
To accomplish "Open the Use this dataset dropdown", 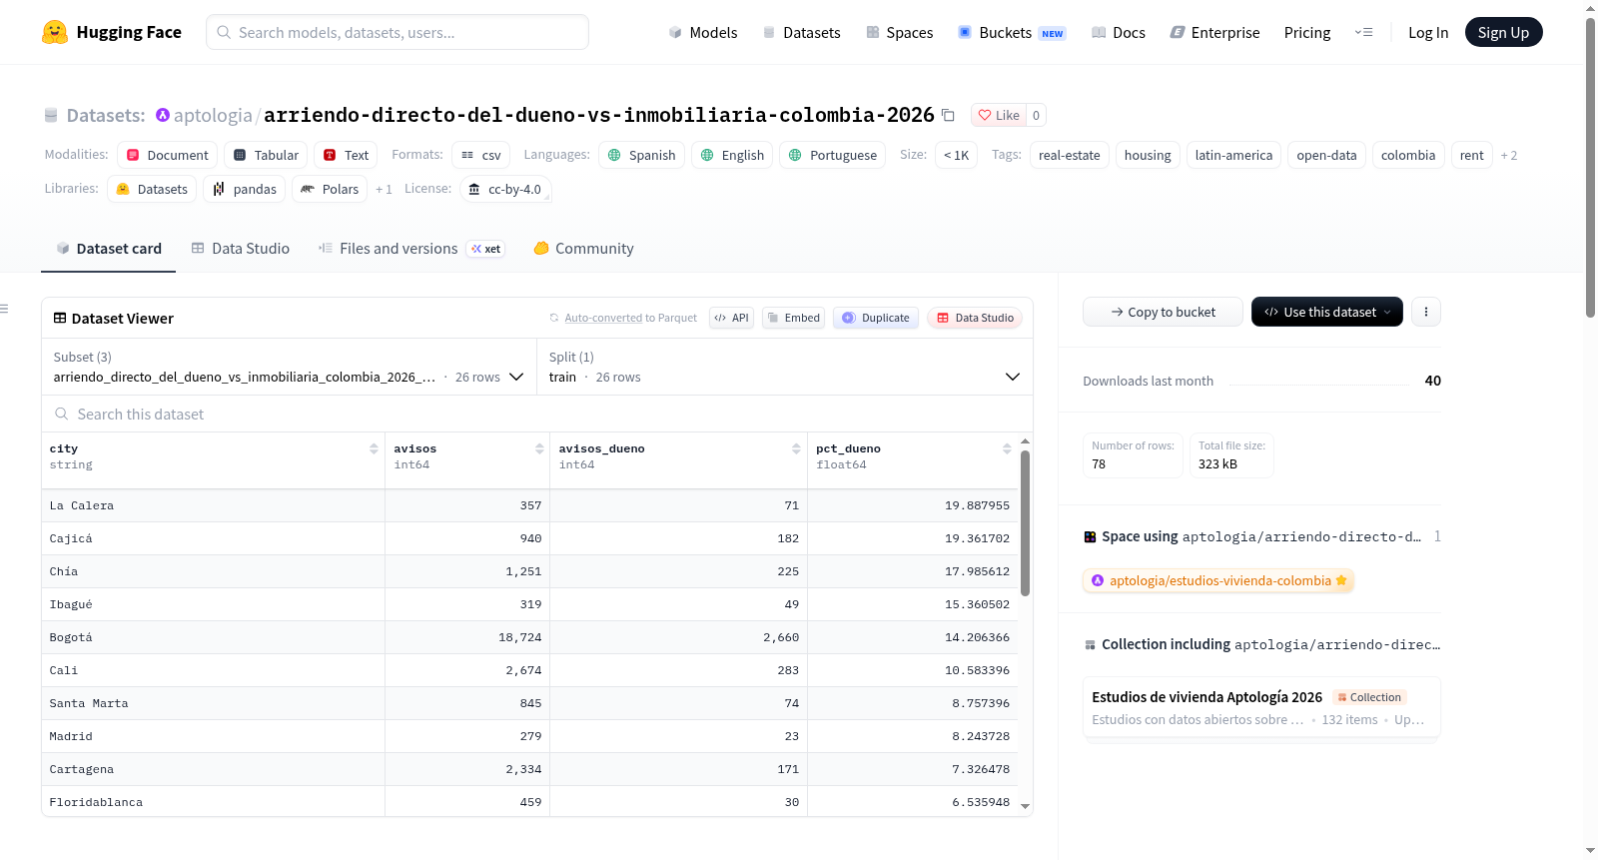I will pos(1327,312).
